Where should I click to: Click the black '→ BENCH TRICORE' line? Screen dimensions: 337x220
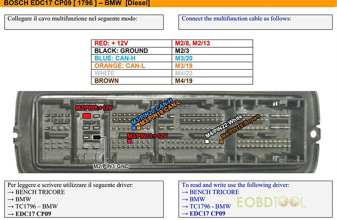pos(36,192)
